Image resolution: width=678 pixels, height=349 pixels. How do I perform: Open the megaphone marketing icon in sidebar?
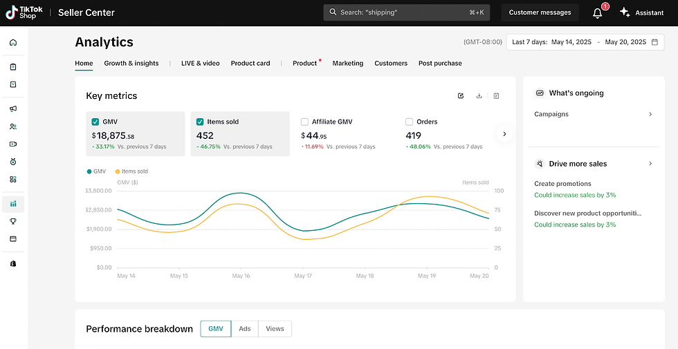[13, 109]
